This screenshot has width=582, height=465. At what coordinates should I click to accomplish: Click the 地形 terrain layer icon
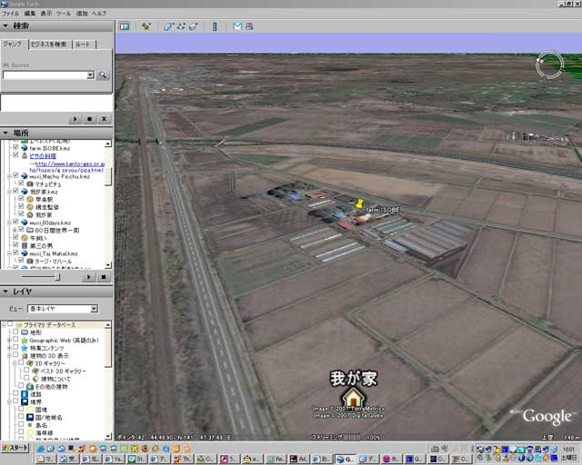(x=25, y=332)
